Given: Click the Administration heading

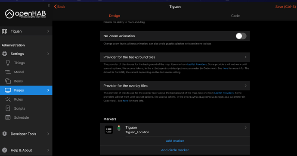Looking at the screenshot, I should (13, 45).
